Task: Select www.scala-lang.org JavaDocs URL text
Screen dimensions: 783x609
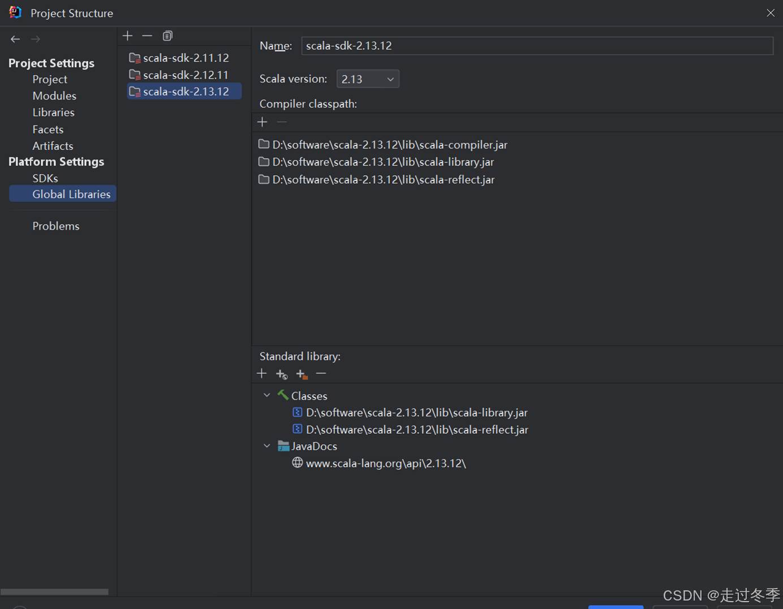Action: point(386,463)
